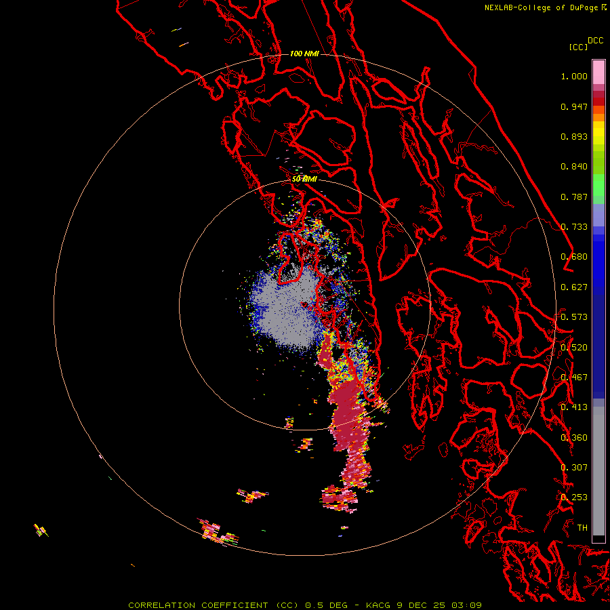
Task: Click the 1.000 value on the color scale
Action: coord(574,76)
